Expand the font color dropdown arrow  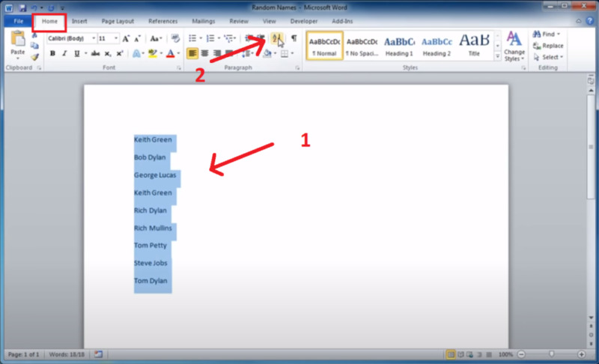pos(178,53)
